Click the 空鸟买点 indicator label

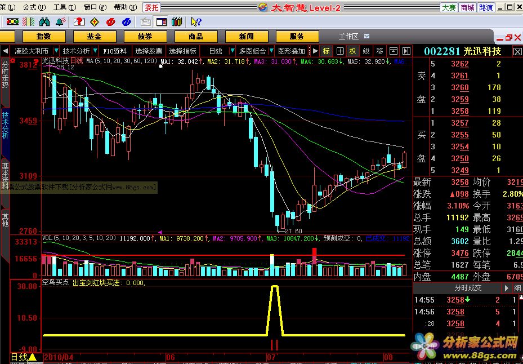click(55, 282)
